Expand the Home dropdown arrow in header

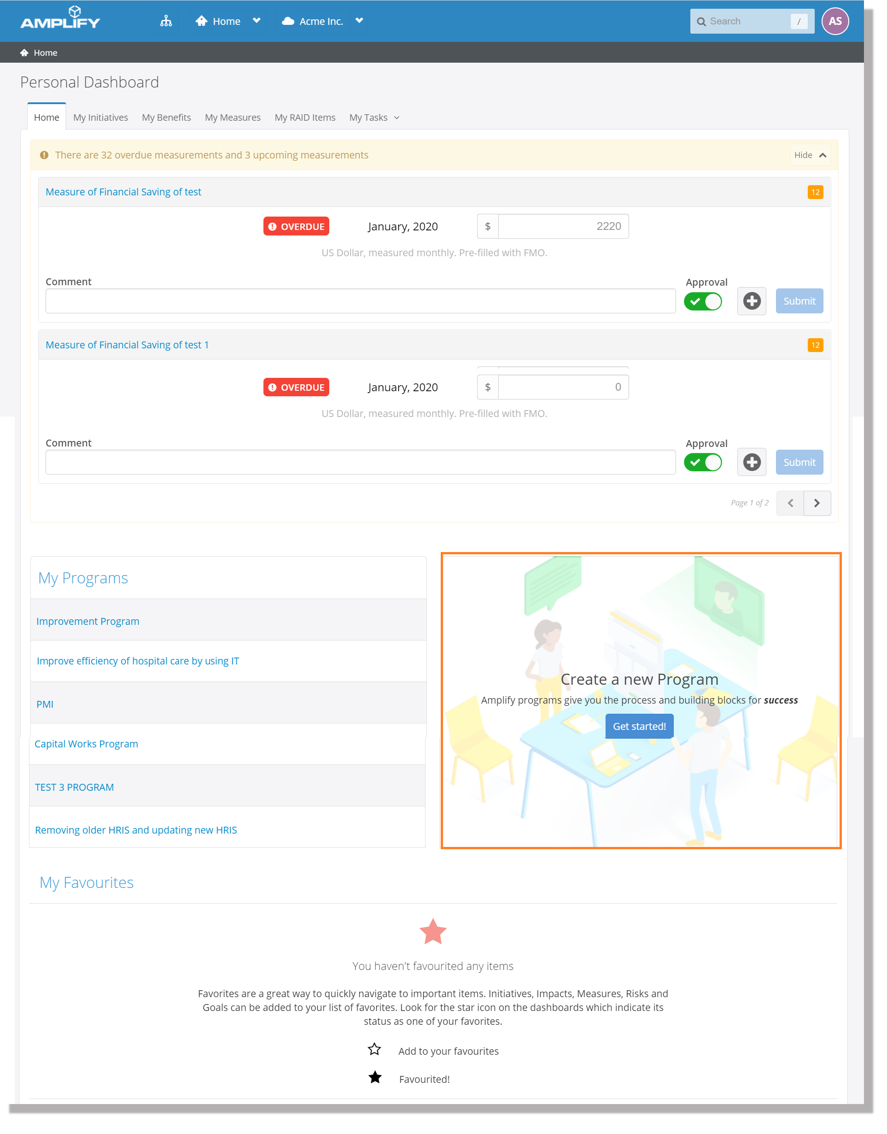[256, 21]
